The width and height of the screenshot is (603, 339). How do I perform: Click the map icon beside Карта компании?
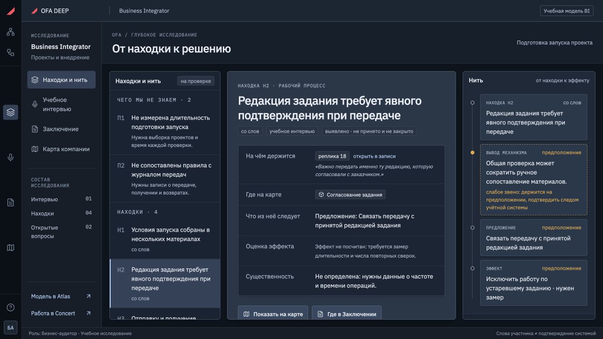point(35,149)
